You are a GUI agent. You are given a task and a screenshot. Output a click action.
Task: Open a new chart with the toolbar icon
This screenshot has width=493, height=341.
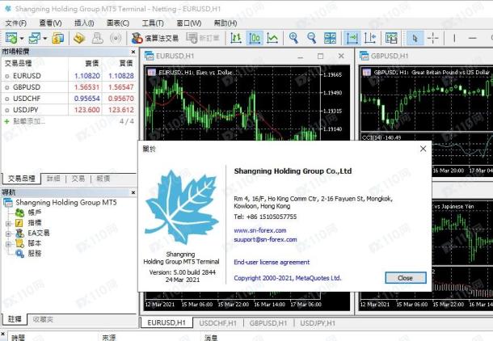click(11, 38)
